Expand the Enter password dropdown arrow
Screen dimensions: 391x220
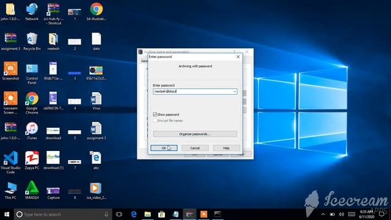[x=235, y=92]
